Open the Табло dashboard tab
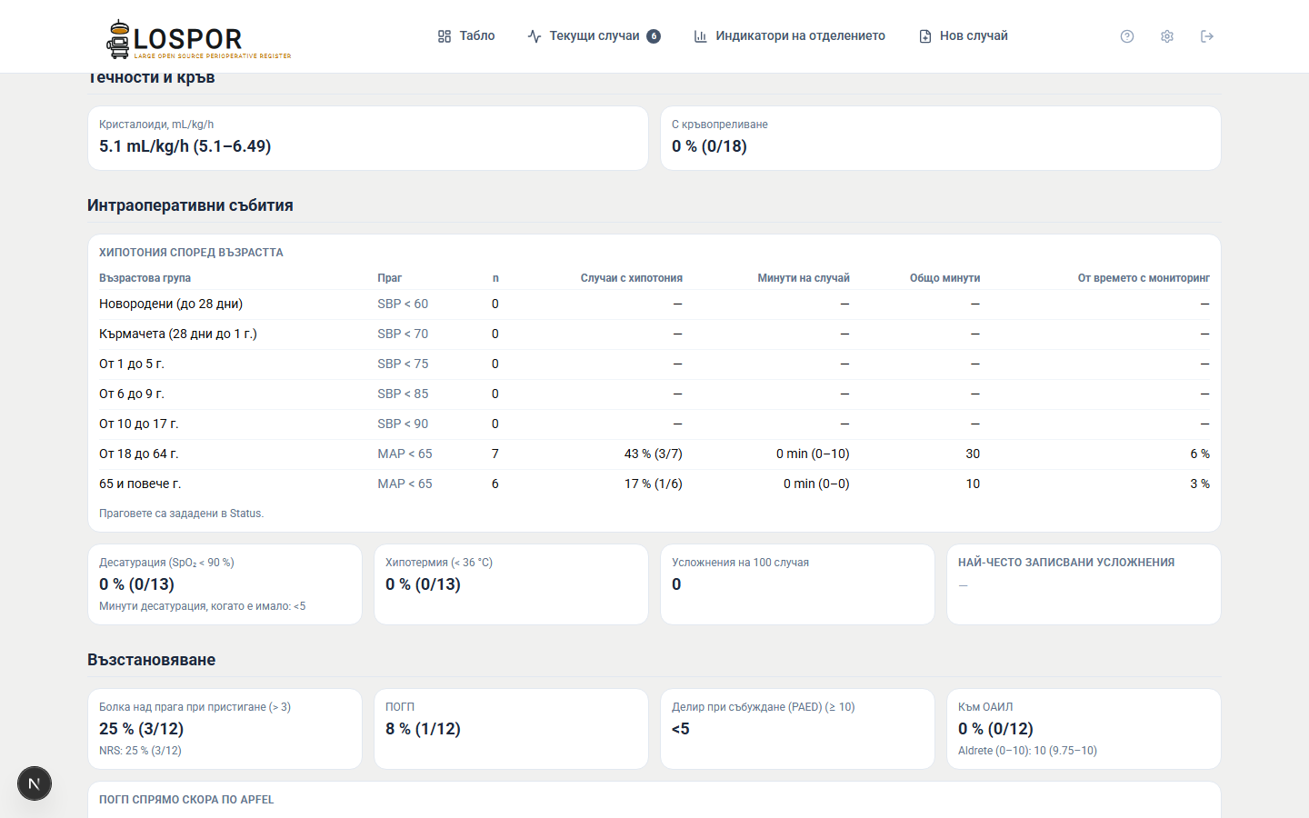 coord(466,36)
